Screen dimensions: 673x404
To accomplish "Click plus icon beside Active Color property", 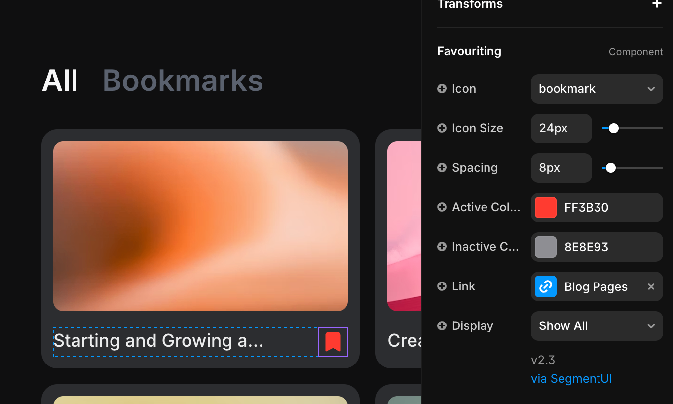I will click(442, 207).
